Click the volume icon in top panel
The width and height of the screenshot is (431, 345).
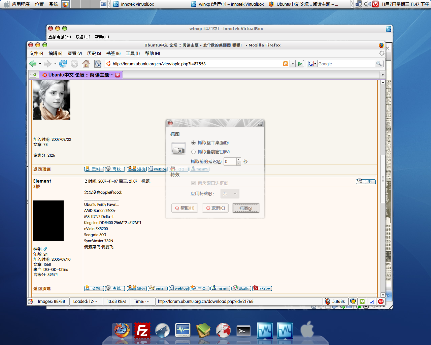[x=367, y=4]
